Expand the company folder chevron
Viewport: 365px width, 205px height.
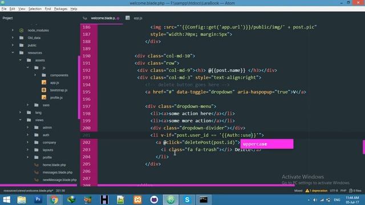tap(27, 142)
